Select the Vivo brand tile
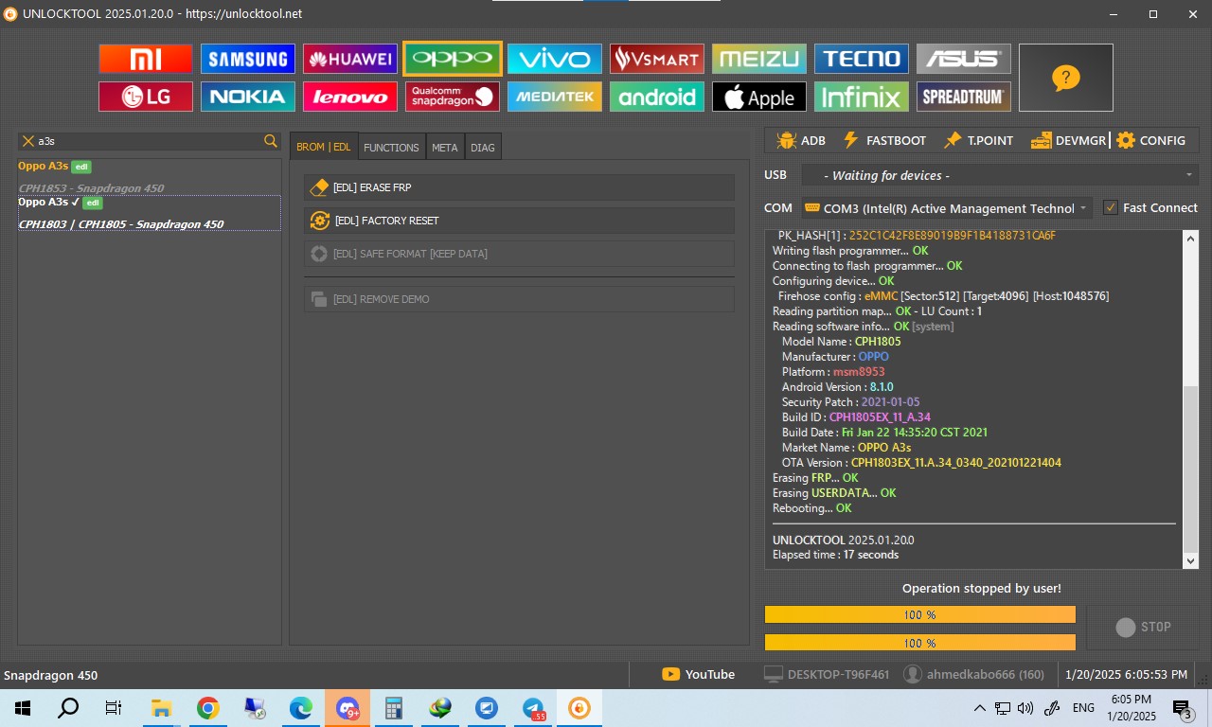The height and width of the screenshot is (727, 1212). [x=555, y=59]
